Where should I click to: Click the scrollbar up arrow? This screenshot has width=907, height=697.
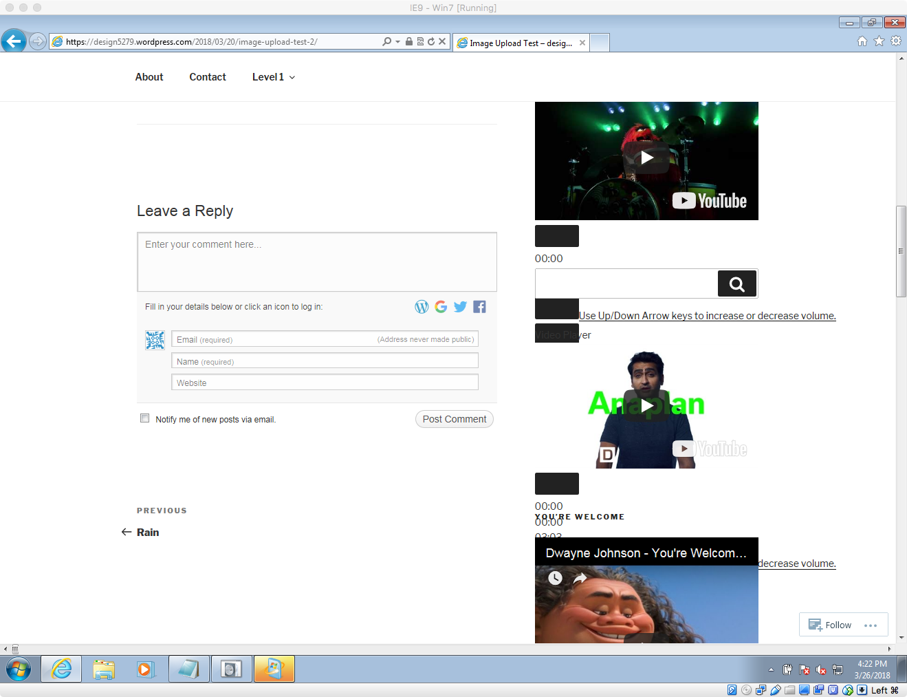pos(901,58)
